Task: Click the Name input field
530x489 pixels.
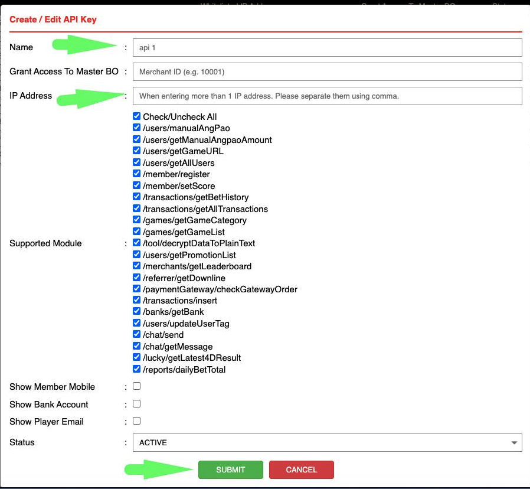Action: tap(327, 48)
